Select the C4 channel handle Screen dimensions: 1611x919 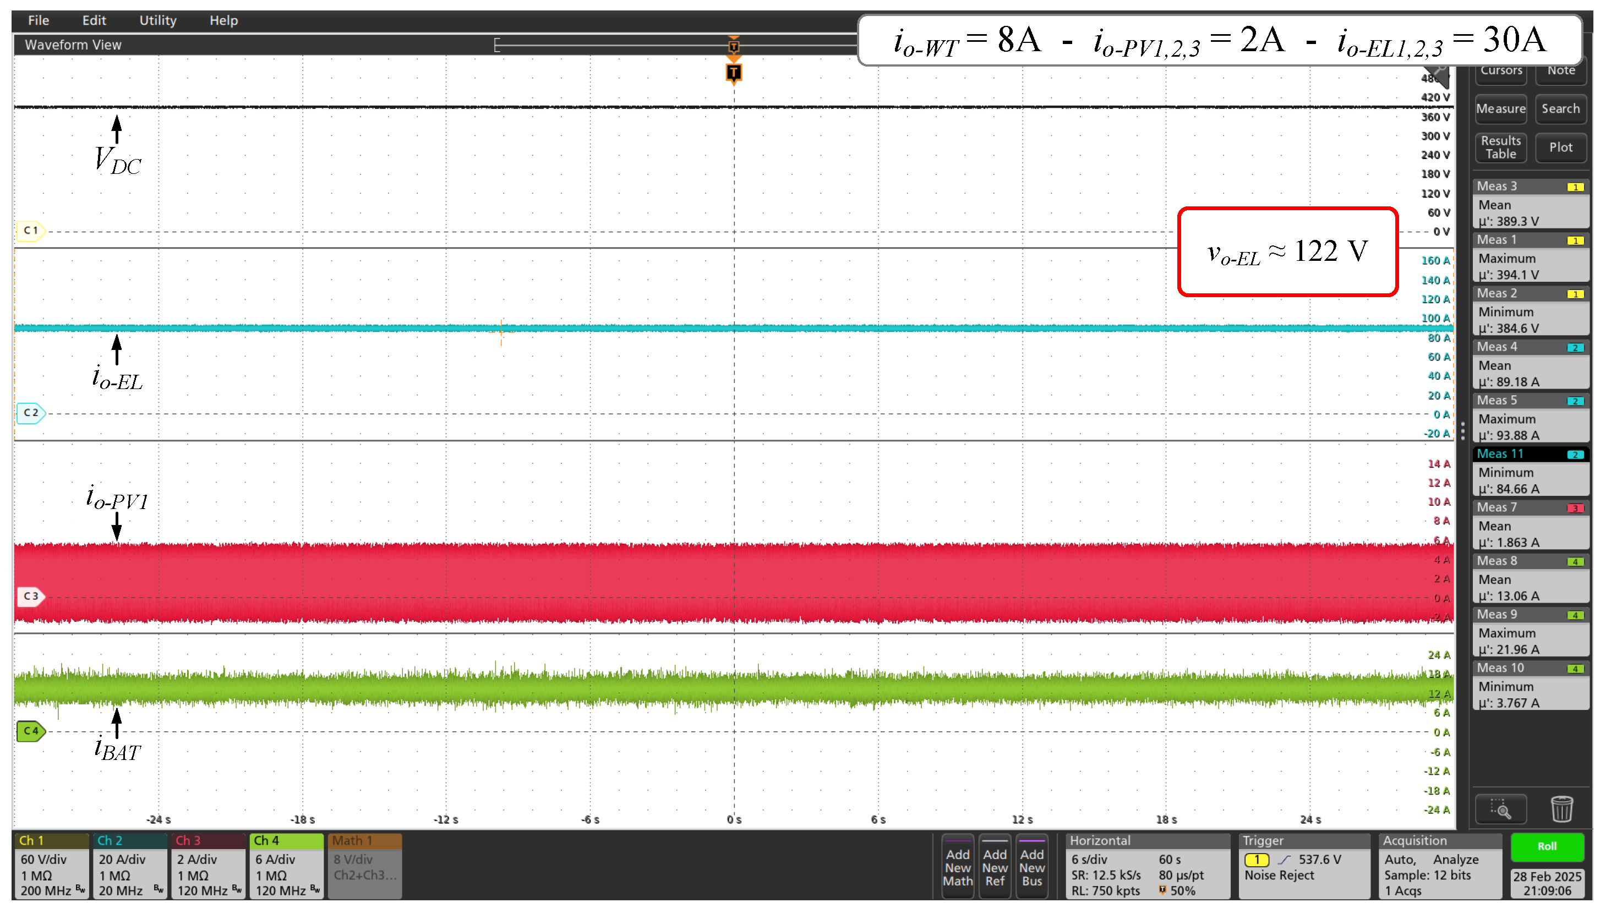point(30,731)
